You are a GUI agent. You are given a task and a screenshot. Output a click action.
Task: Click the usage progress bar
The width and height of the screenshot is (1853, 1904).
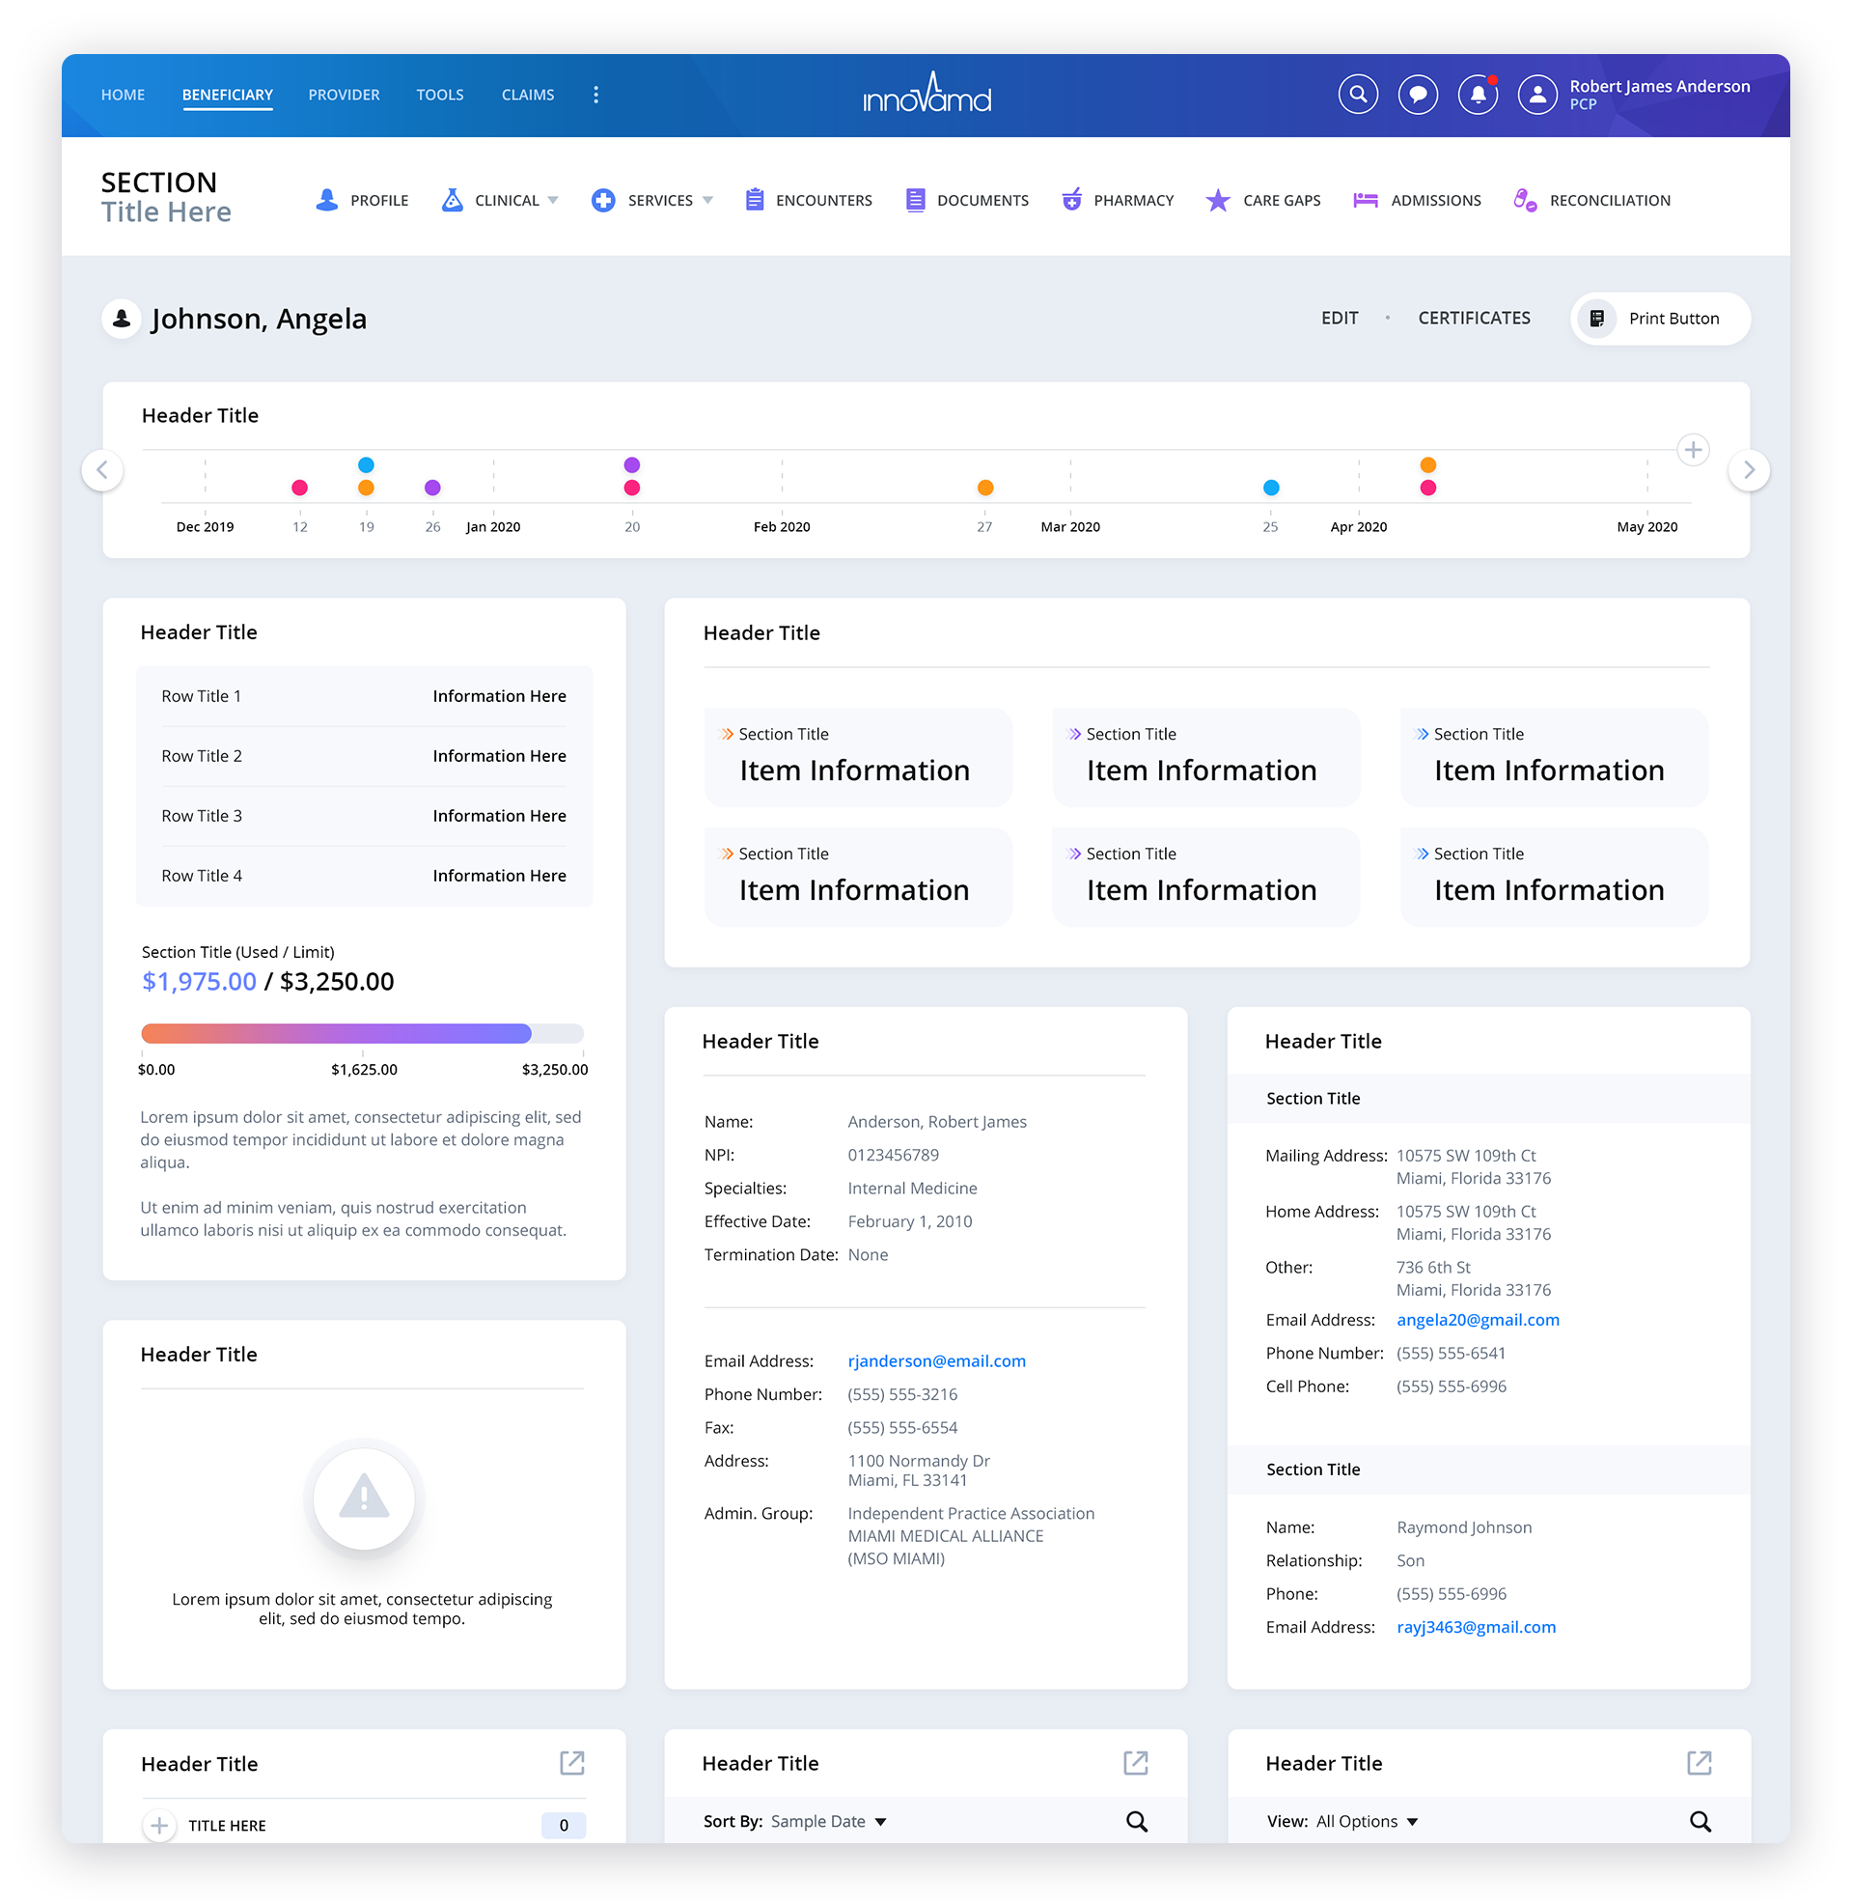362,1033
